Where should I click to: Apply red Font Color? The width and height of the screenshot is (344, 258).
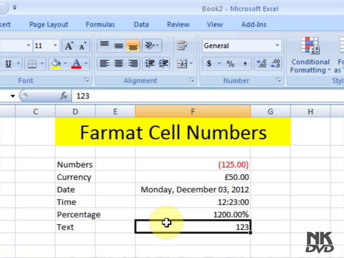(76, 64)
